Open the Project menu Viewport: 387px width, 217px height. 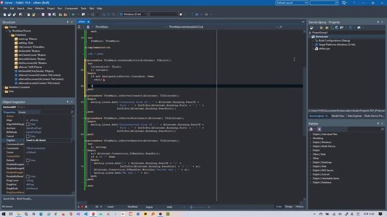click(51, 8)
